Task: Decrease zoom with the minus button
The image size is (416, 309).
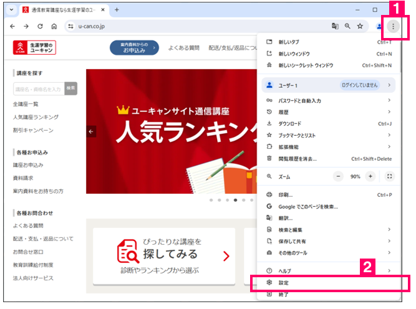Action: point(339,176)
